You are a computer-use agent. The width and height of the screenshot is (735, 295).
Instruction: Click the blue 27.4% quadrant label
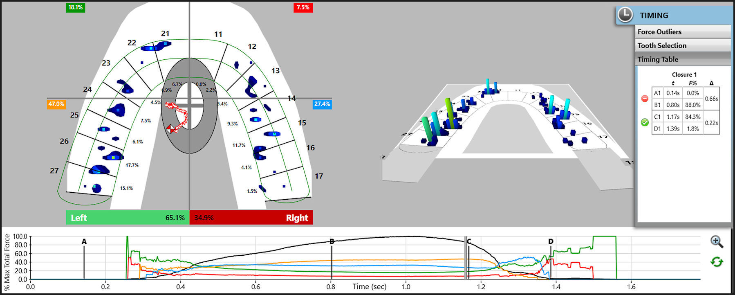(322, 104)
